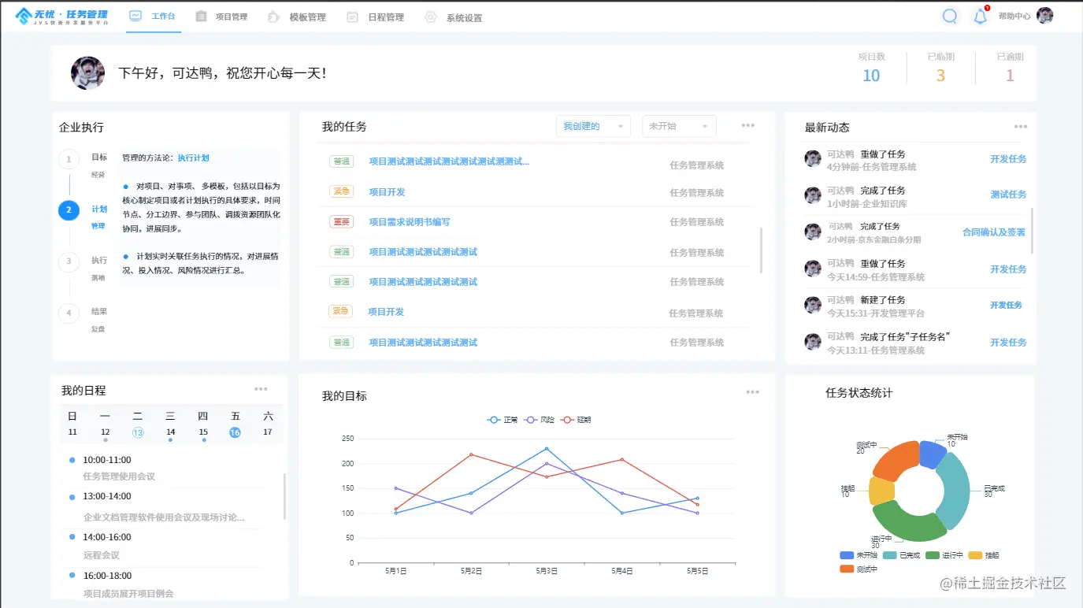
Task: Click the 重要 tag on 项目需求说明书编写
Action: tap(342, 222)
